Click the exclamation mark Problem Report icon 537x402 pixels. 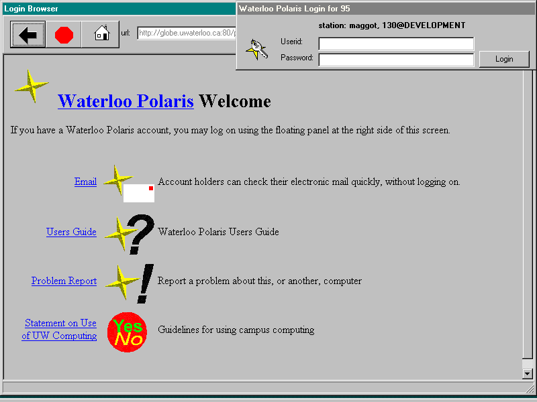tap(144, 283)
